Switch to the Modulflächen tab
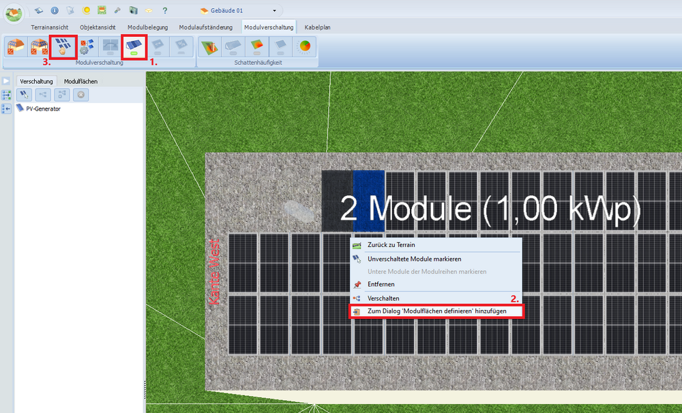 (x=80, y=81)
